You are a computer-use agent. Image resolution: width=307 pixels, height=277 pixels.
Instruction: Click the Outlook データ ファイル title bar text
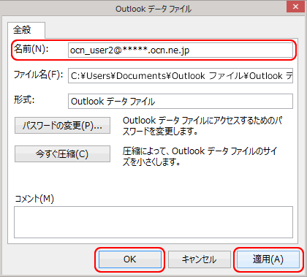(153, 9)
